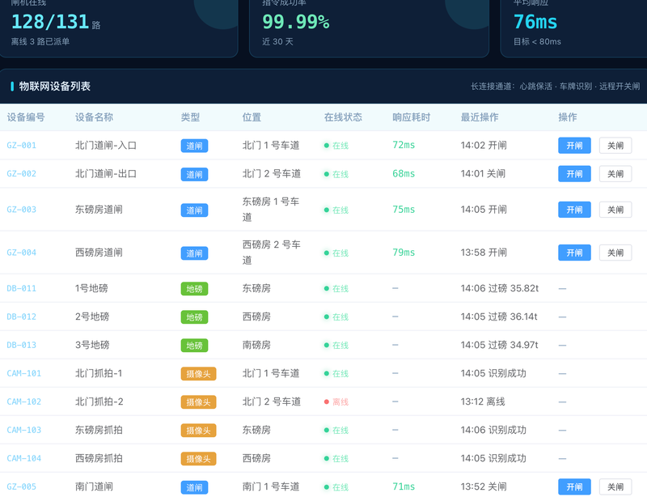
Task: Click recent operation 14:06 过磅 35.82t
Action: pos(500,288)
